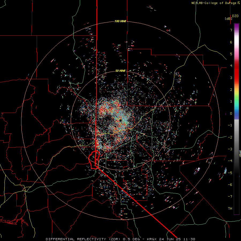Click the 1 value on color scale

click(x=231, y=101)
